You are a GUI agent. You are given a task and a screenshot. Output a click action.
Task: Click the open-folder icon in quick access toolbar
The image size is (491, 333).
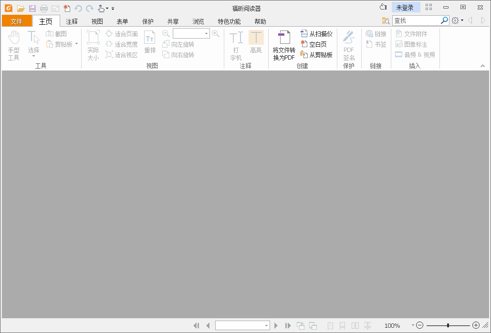pyautogui.click(x=21, y=9)
